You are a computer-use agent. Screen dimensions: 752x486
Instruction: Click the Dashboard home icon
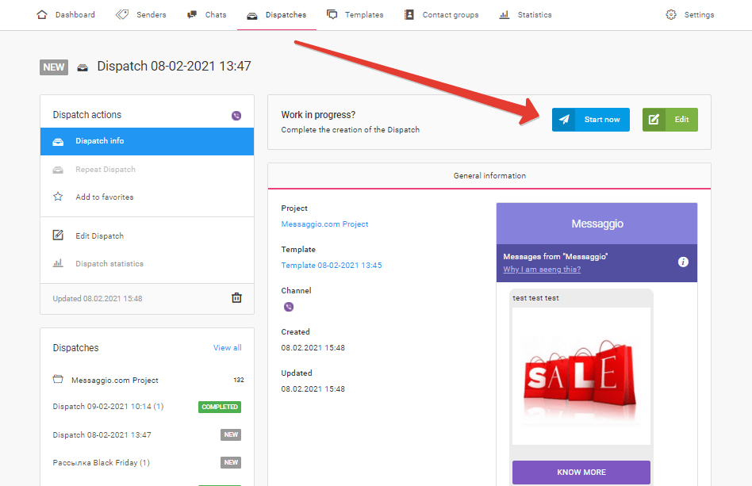pos(42,14)
